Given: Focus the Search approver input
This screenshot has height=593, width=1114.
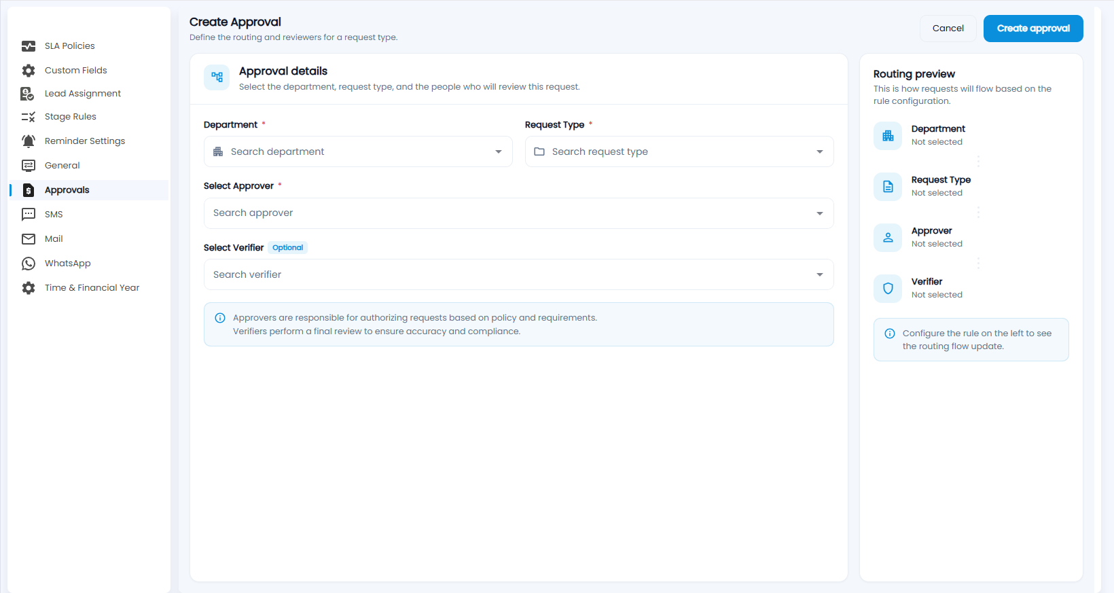Looking at the screenshot, I should pyautogui.click(x=519, y=213).
